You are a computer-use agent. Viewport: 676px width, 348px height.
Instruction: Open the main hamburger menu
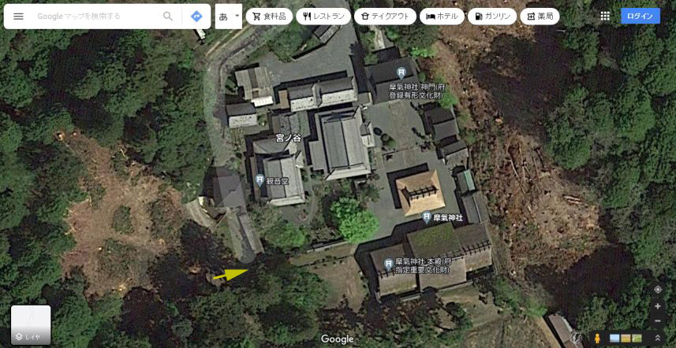tap(19, 17)
